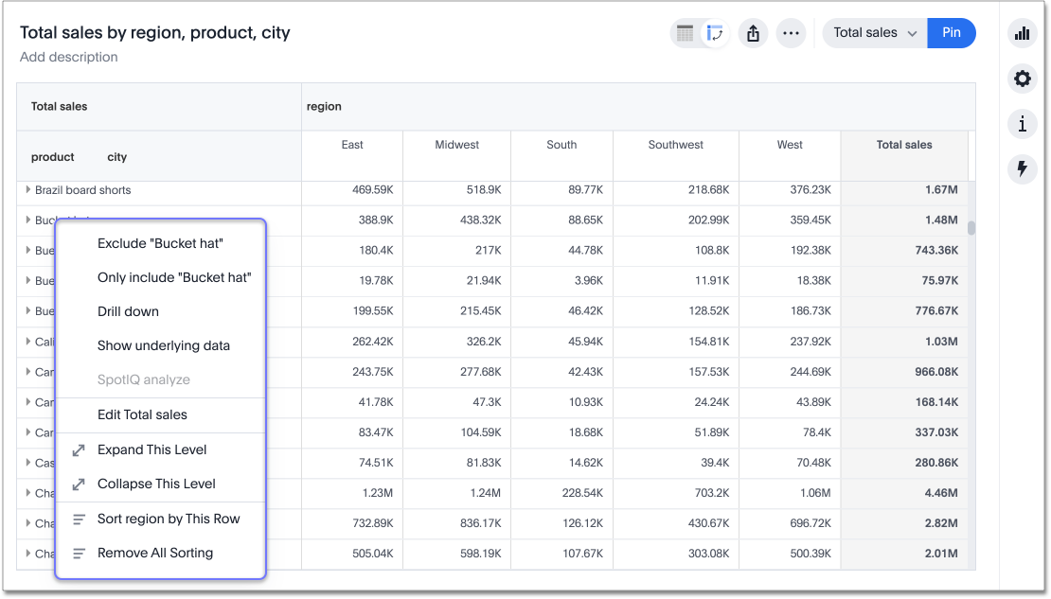Viewport: 1051px width, 599px height.
Task: Click the Southwest column header
Action: tap(675, 145)
